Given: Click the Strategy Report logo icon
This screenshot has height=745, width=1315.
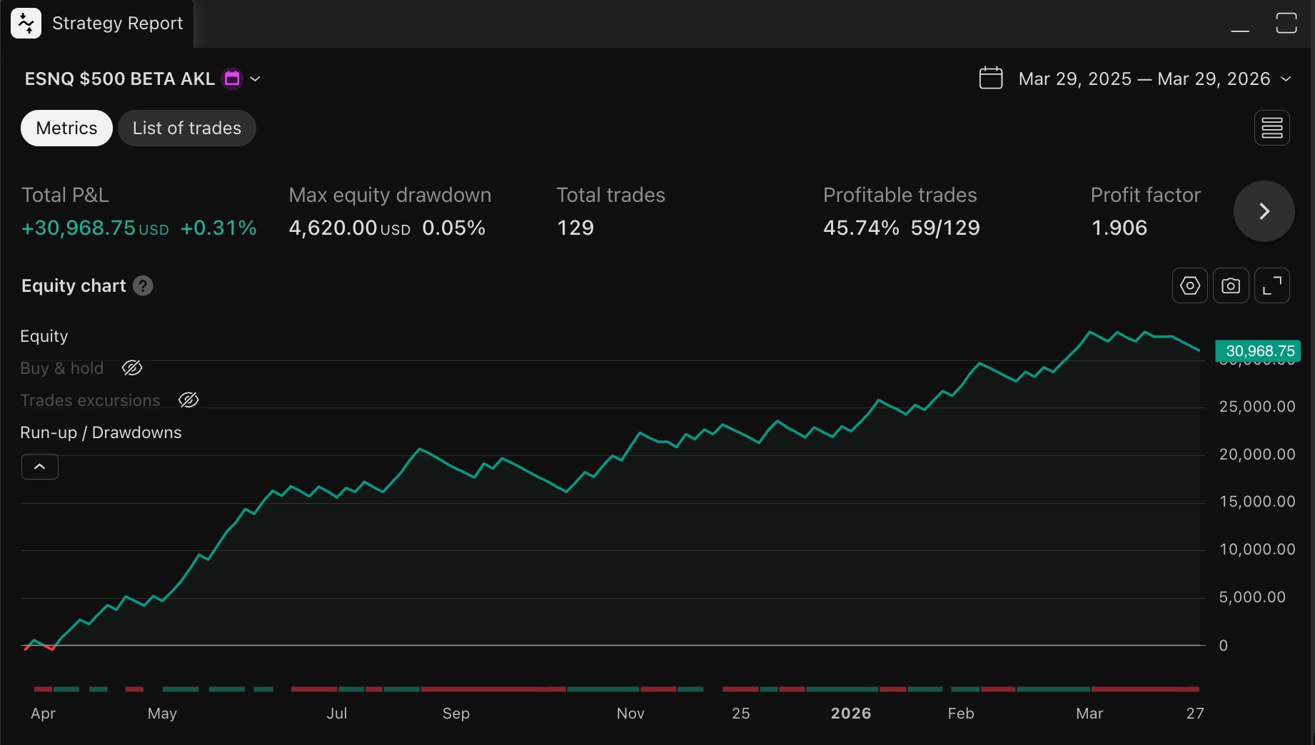Looking at the screenshot, I should tap(26, 23).
